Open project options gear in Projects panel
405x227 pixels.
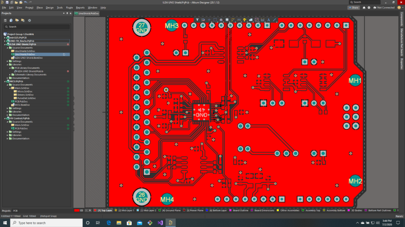click(x=29, y=20)
